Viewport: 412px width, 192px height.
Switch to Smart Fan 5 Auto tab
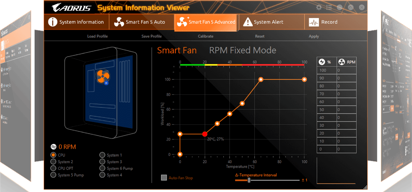(x=141, y=22)
